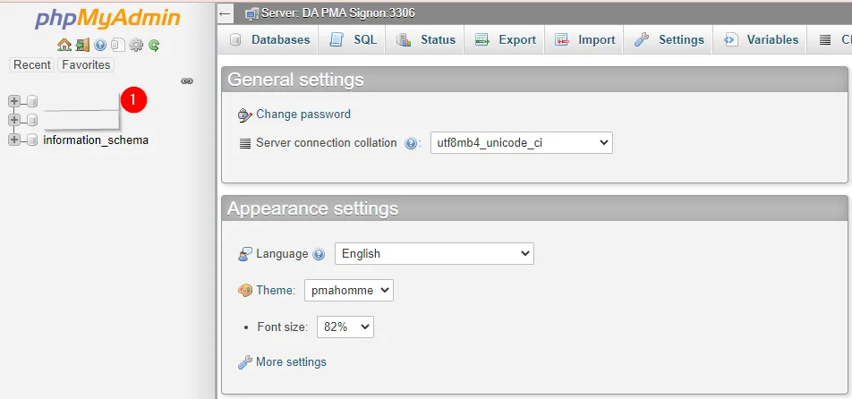Select information_schema in the database tree
Screen dimensions: 852x399
point(96,140)
